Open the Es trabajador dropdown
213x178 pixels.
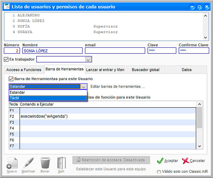[x=88, y=60]
